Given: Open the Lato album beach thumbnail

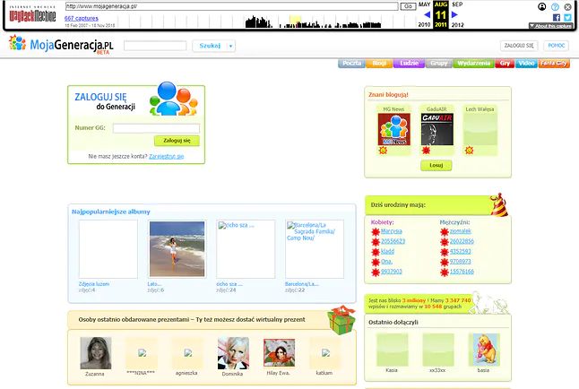Looking at the screenshot, I should (177, 249).
